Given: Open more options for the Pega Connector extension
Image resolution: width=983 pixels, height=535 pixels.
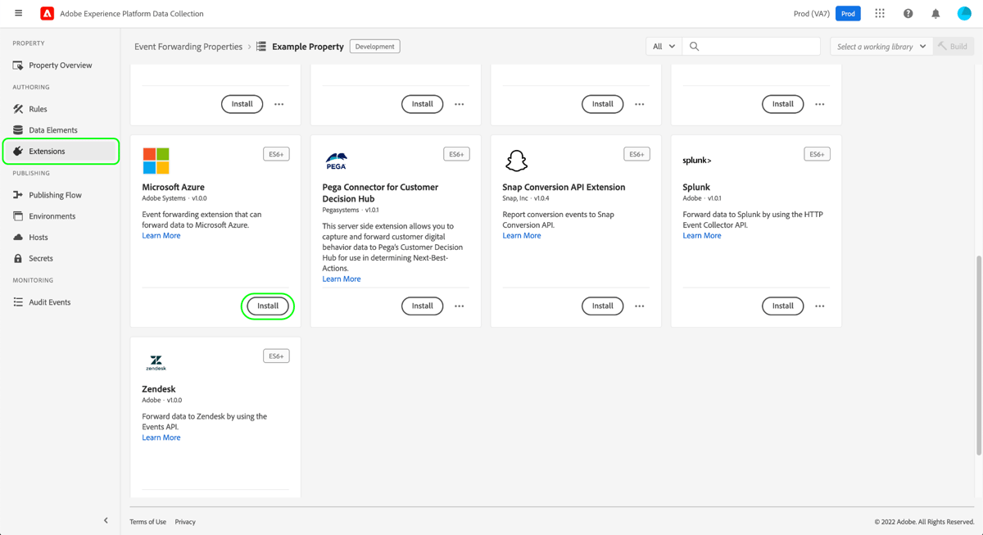Looking at the screenshot, I should click(x=459, y=306).
